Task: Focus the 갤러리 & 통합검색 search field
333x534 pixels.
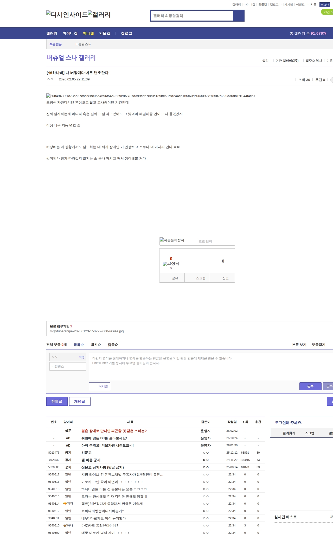Action: pyautogui.click(x=192, y=16)
